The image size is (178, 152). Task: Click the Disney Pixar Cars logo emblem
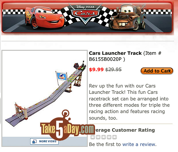click(85, 13)
